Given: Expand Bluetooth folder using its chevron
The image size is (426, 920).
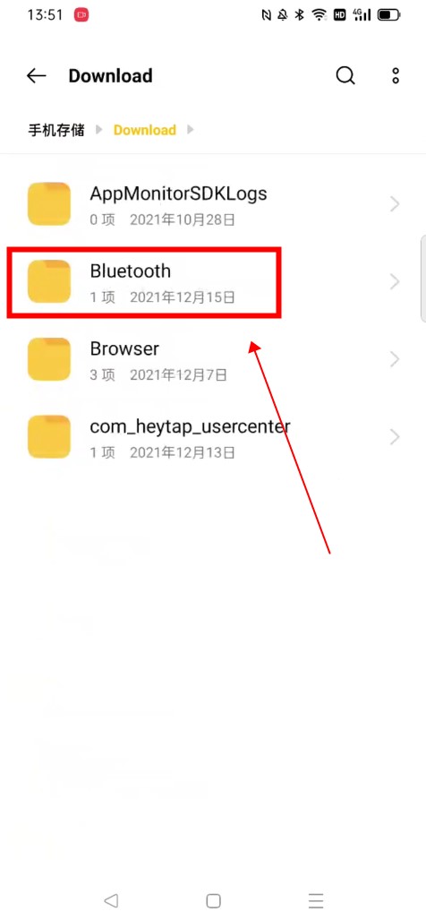Looking at the screenshot, I should [395, 281].
